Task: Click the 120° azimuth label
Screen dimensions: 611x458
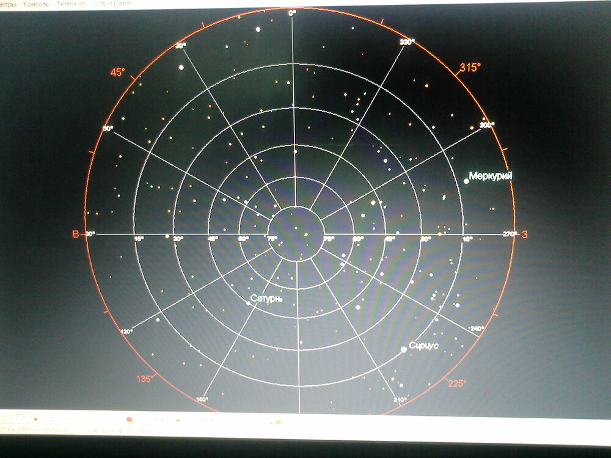Action: pyautogui.click(x=126, y=332)
